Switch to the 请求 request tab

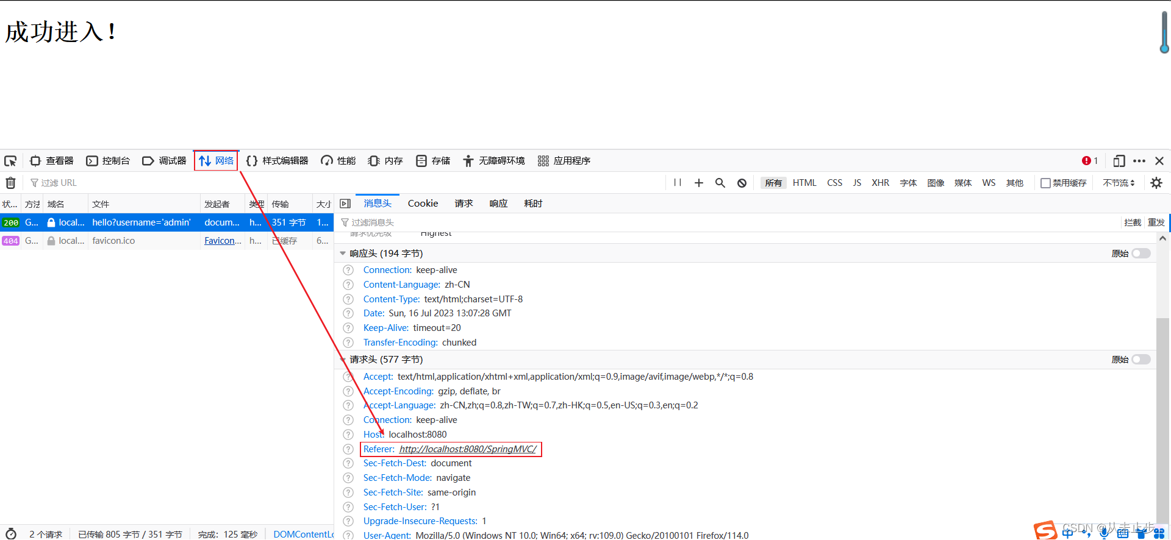[464, 204]
